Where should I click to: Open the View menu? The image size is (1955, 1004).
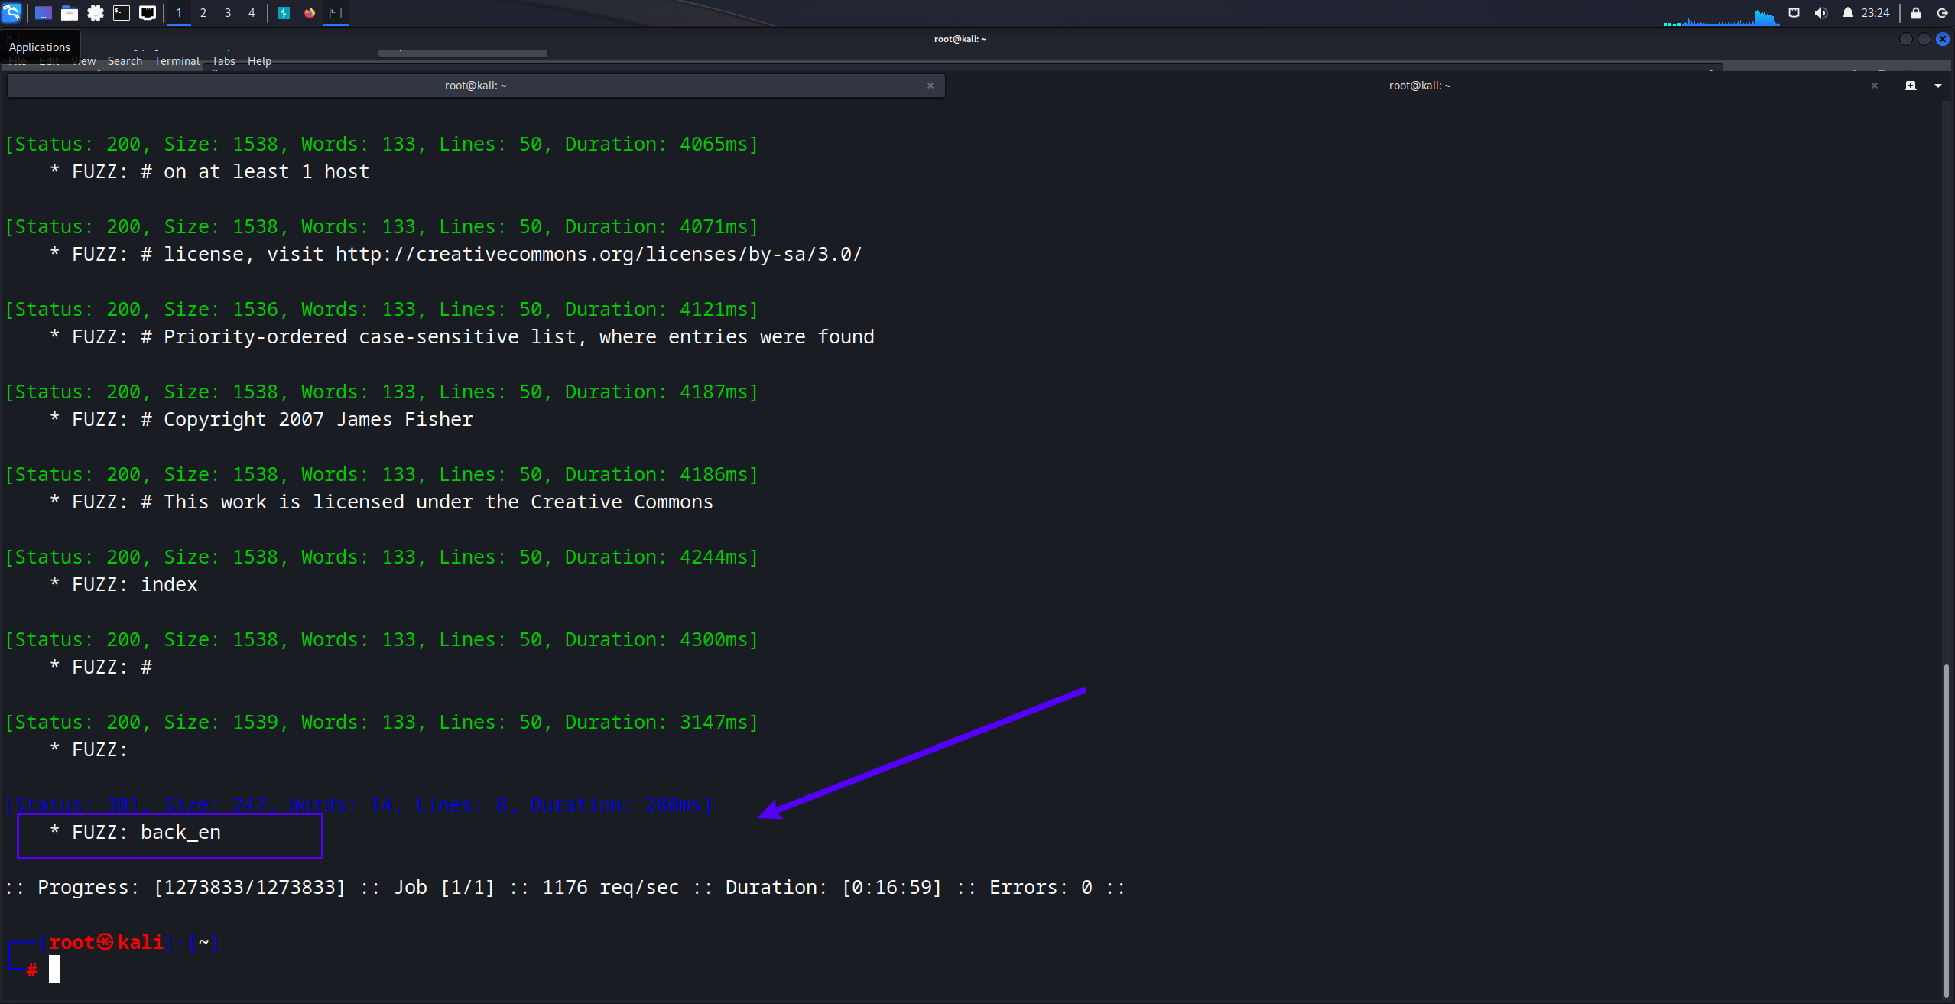tap(84, 61)
